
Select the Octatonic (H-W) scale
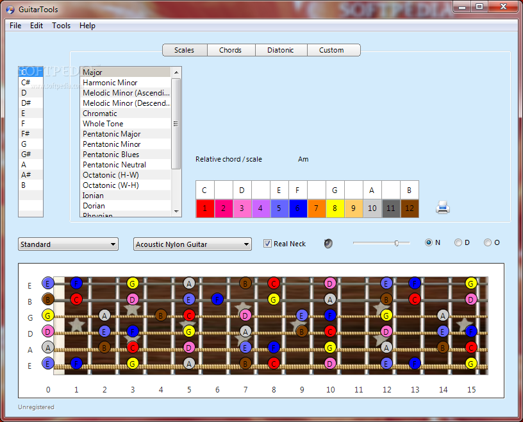pos(126,175)
